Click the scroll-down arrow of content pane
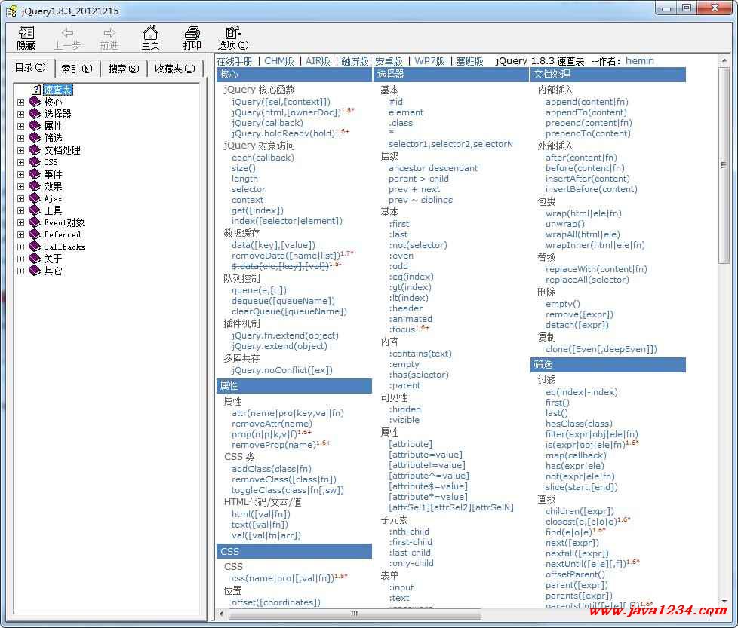Screen dimensions: 738x628 tap(724, 601)
